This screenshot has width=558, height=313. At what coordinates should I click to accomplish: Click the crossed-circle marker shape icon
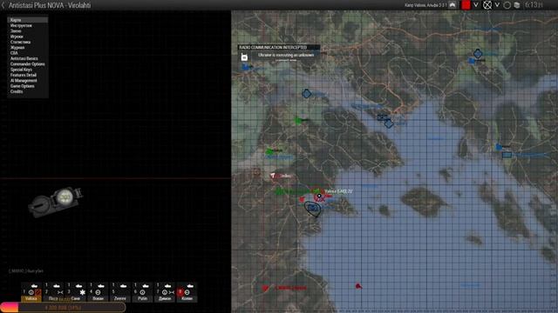487,5
